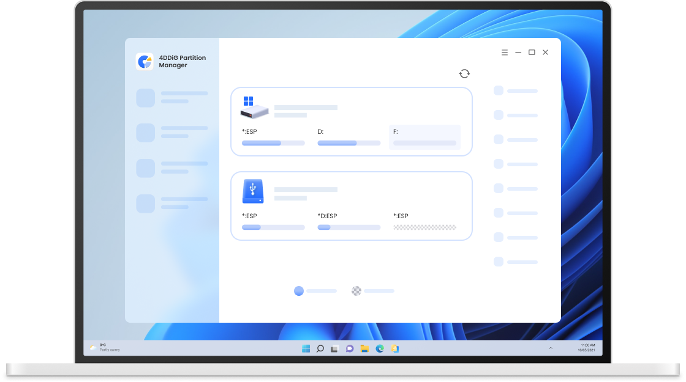This screenshot has height=382, width=686.
Task: Launch File Explorer from the taskbar
Action: click(x=364, y=348)
